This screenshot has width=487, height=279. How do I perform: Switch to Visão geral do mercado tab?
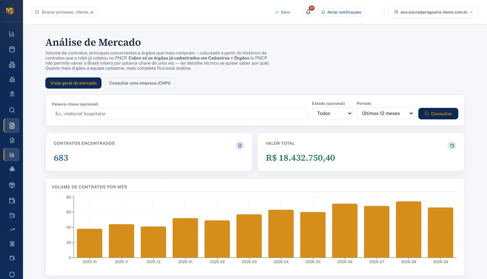73,83
